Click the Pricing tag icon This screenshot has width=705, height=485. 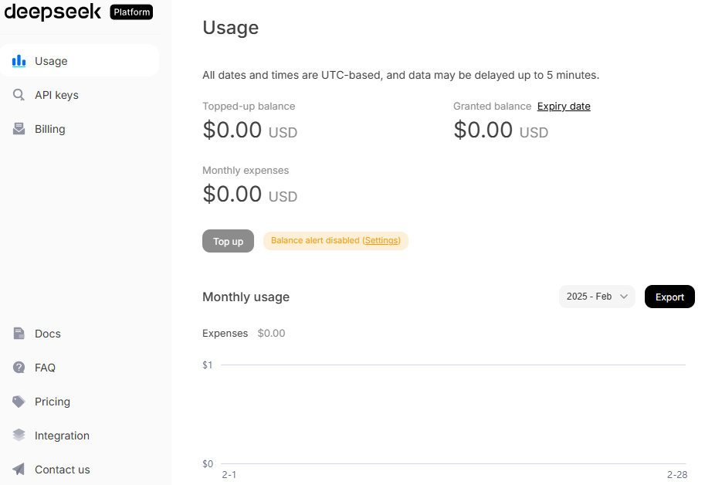tap(19, 402)
